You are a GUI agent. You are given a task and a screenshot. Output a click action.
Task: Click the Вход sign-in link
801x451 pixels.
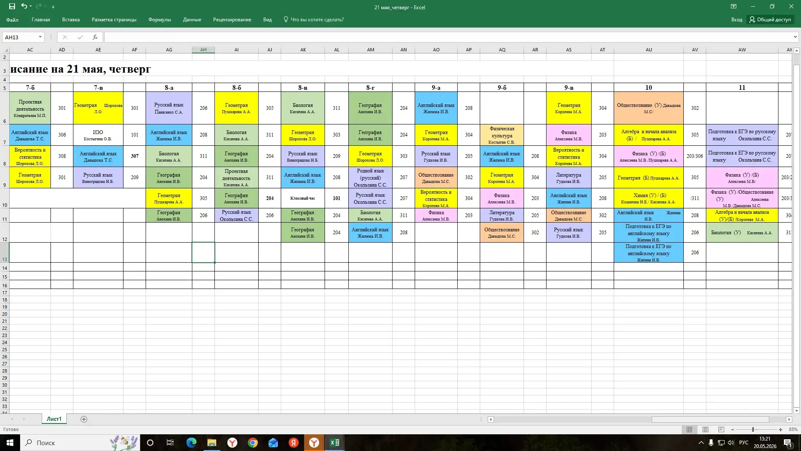736,20
